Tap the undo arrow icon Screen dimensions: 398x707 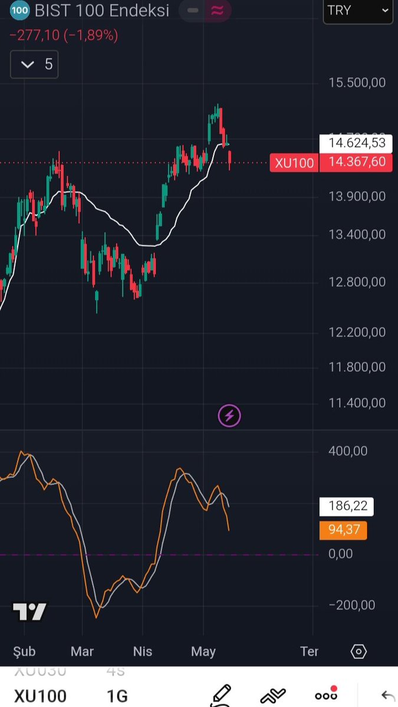click(x=388, y=696)
